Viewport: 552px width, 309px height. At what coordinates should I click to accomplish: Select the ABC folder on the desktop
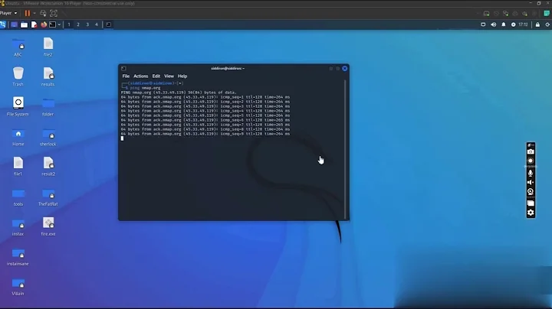(x=18, y=47)
